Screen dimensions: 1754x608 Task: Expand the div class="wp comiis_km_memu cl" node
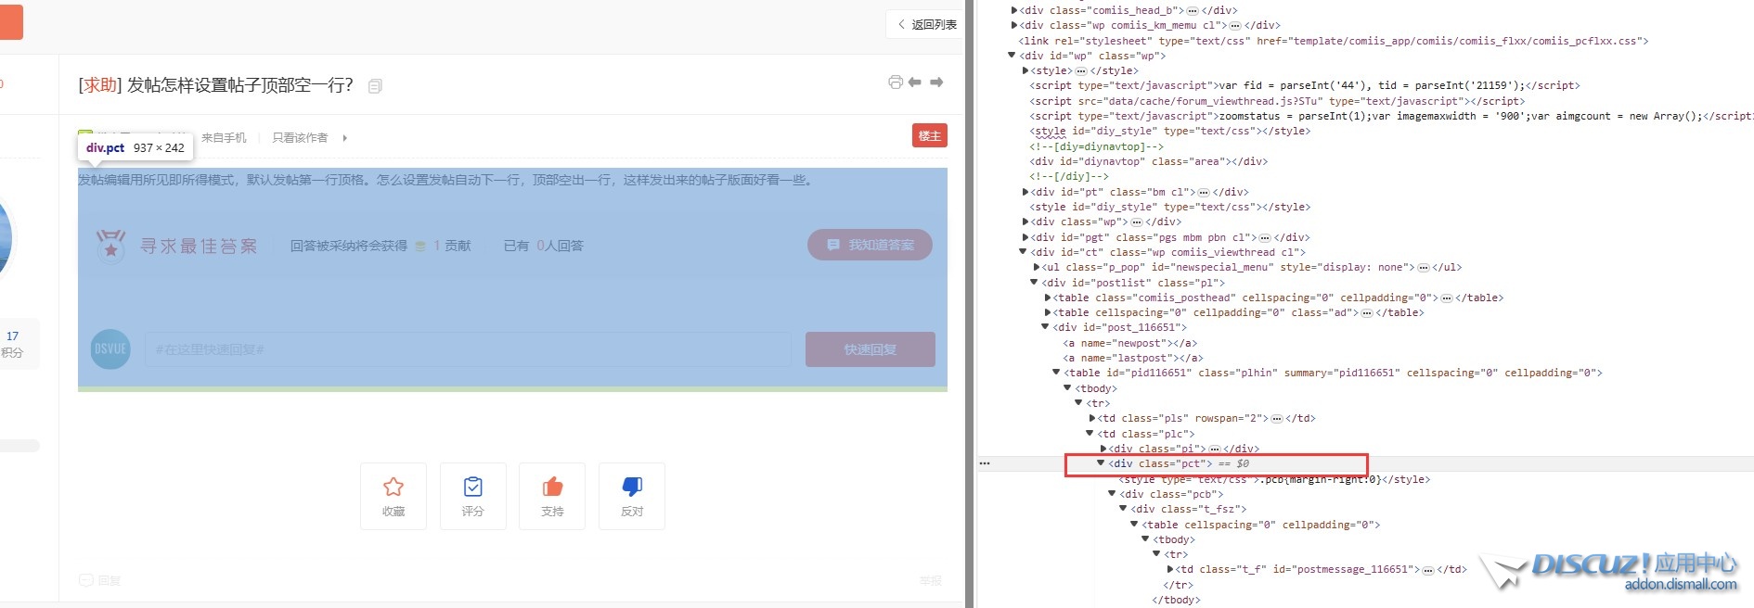click(1014, 25)
